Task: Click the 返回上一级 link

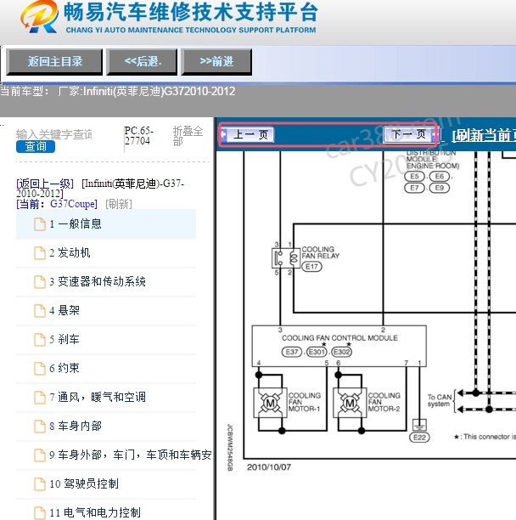Action: pyautogui.click(x=45, y=184)
